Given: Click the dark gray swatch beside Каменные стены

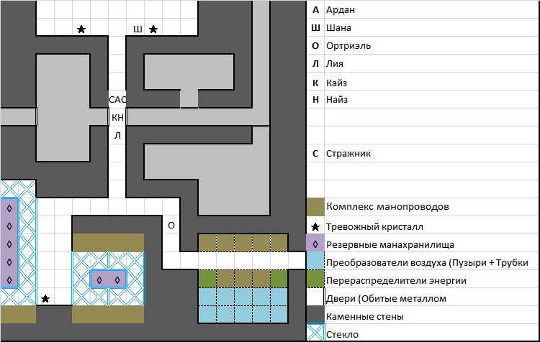Looking at the screenshot, I should pyautogui.click(x=315, y=315).
